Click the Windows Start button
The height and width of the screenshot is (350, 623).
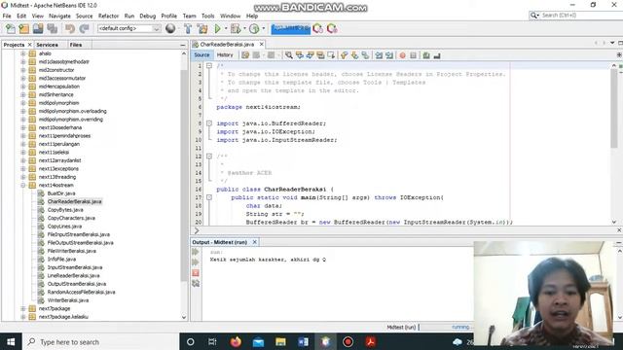11,341
